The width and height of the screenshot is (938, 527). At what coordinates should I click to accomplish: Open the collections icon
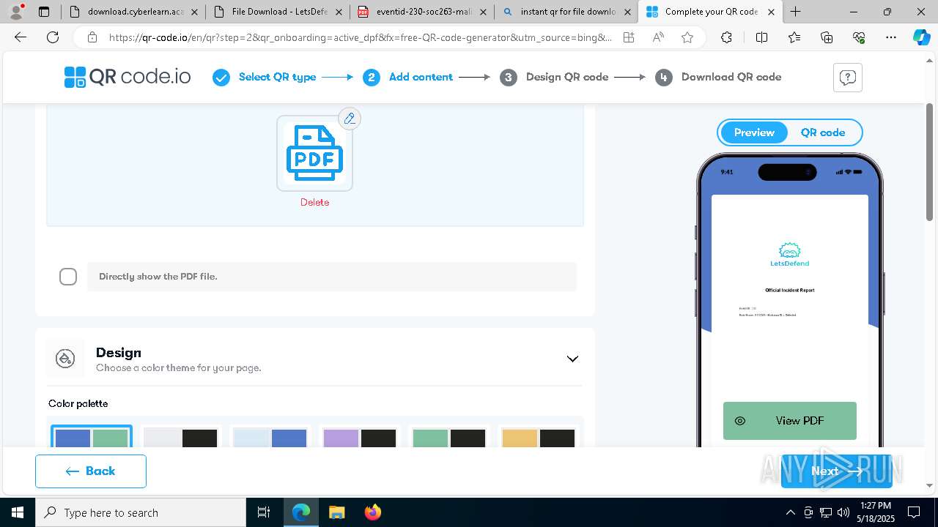tap(827, 37)
